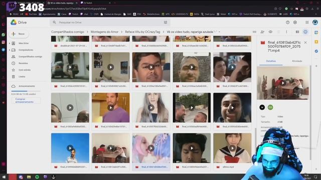Open the YouTube bookmark
Viewport: 321px width, 180px height.
tap(31, 14)
